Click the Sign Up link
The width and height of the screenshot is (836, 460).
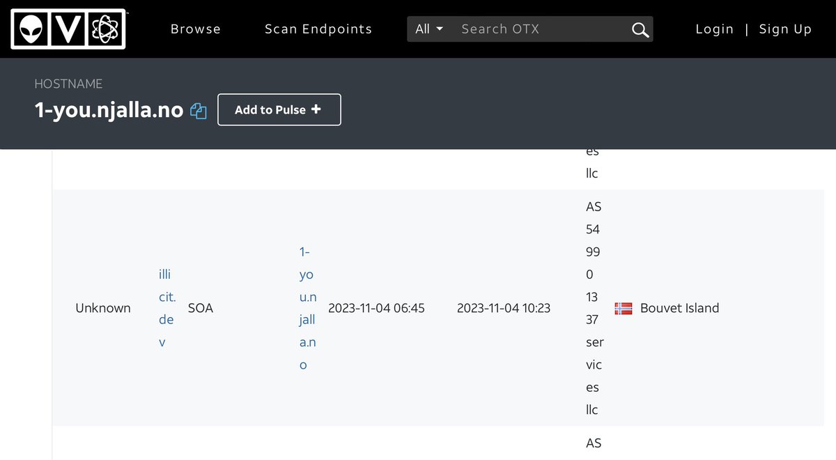(x=785, y=29)
